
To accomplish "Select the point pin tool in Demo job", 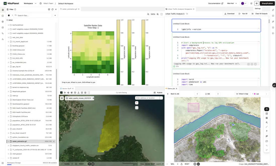I will (267, 131).
